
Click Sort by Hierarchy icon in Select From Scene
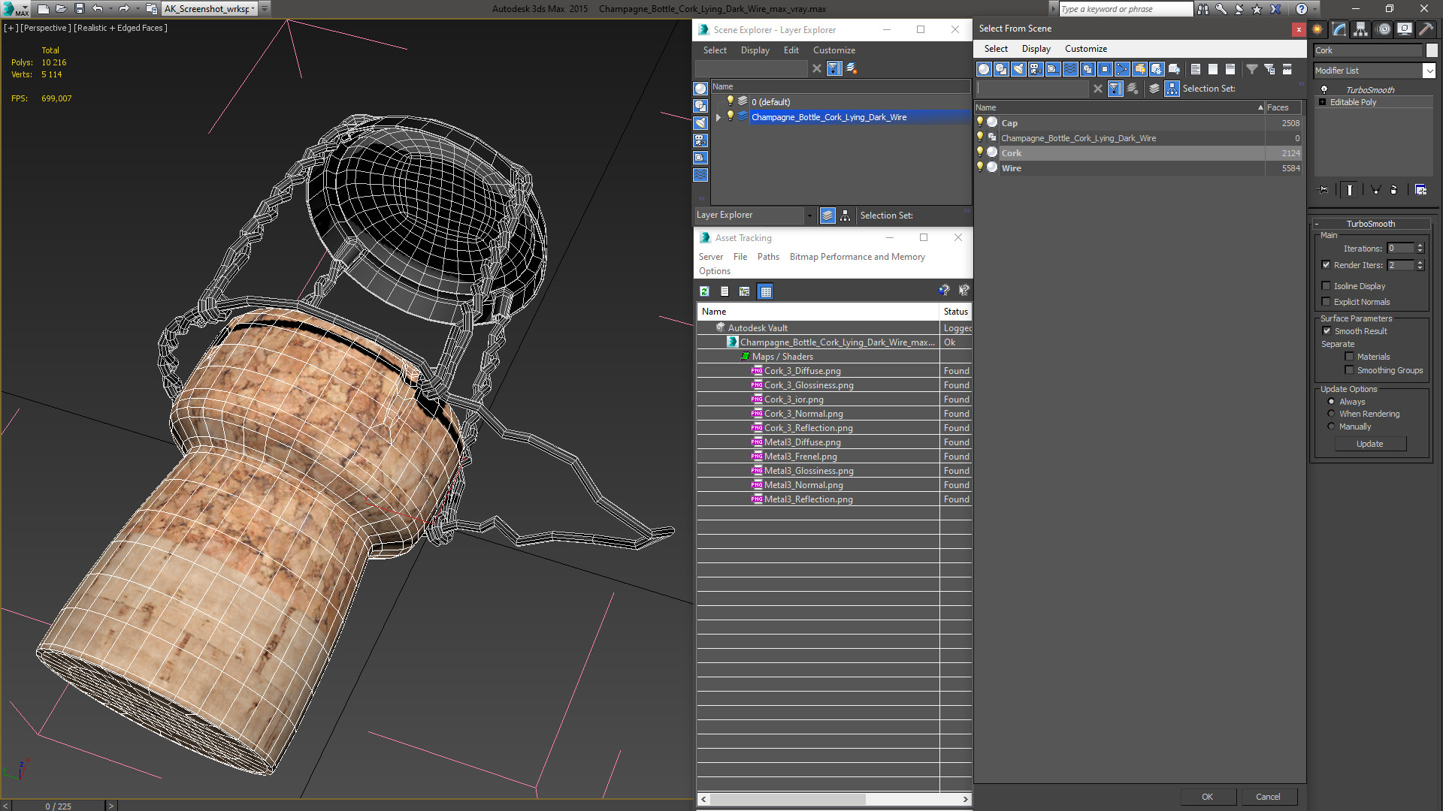click(x=1172, y=89)
